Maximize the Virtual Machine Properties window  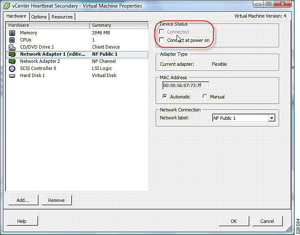coord(269,4)
